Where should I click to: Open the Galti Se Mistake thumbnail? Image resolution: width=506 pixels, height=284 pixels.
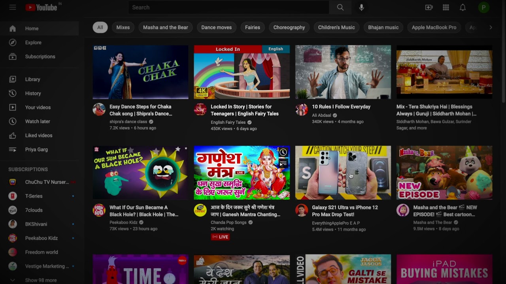pyautogui.click(x=343, y=269)
